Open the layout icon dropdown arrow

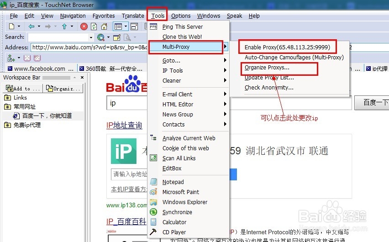tap(126, 26)
